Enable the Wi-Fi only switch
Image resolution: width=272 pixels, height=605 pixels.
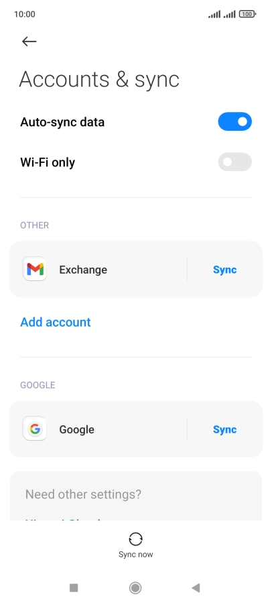click(235, 162)
